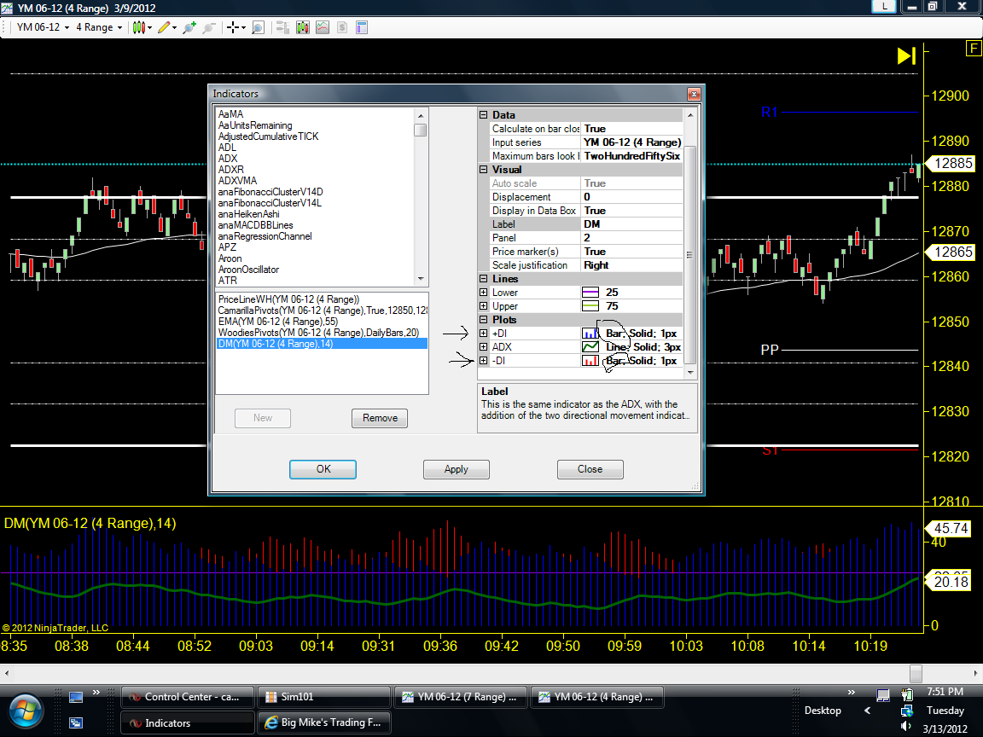Collapse the Visual property section
This screenshot has height=737, width=983.
[483, 169]
